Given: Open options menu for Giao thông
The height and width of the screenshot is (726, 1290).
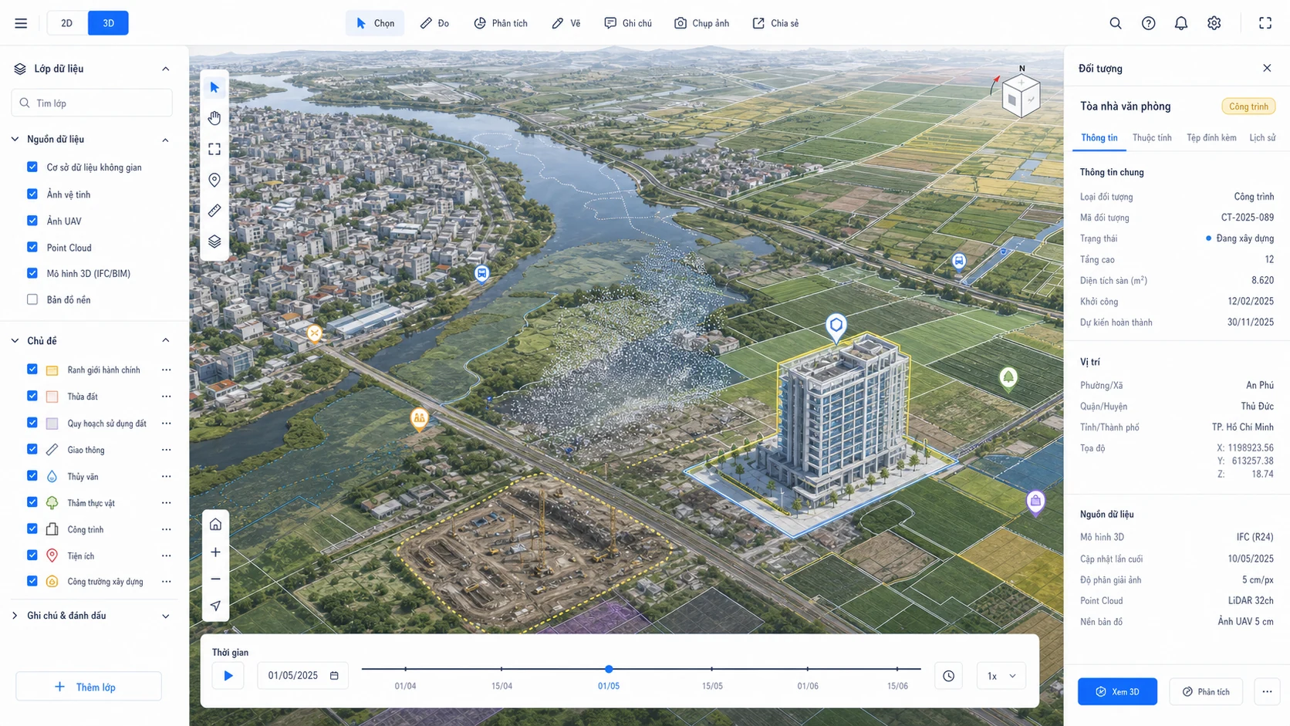Looking at the screenshot, I should pos(167,450).
